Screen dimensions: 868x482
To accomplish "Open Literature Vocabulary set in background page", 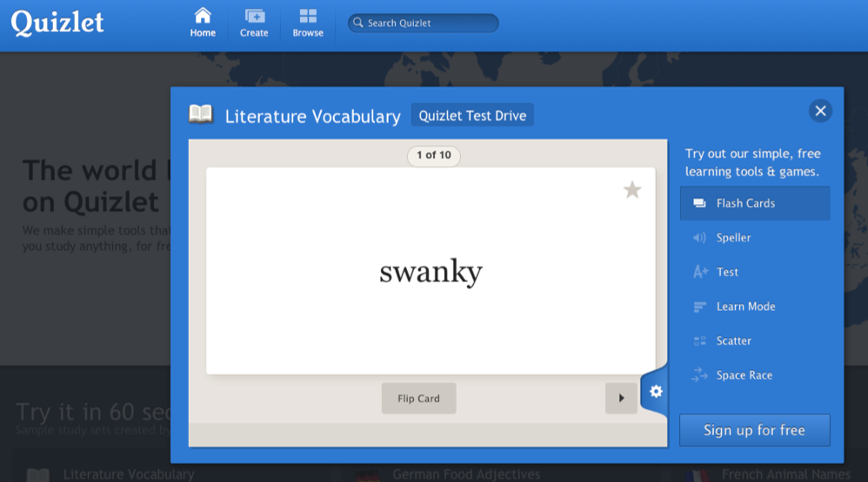I will 129,474.
